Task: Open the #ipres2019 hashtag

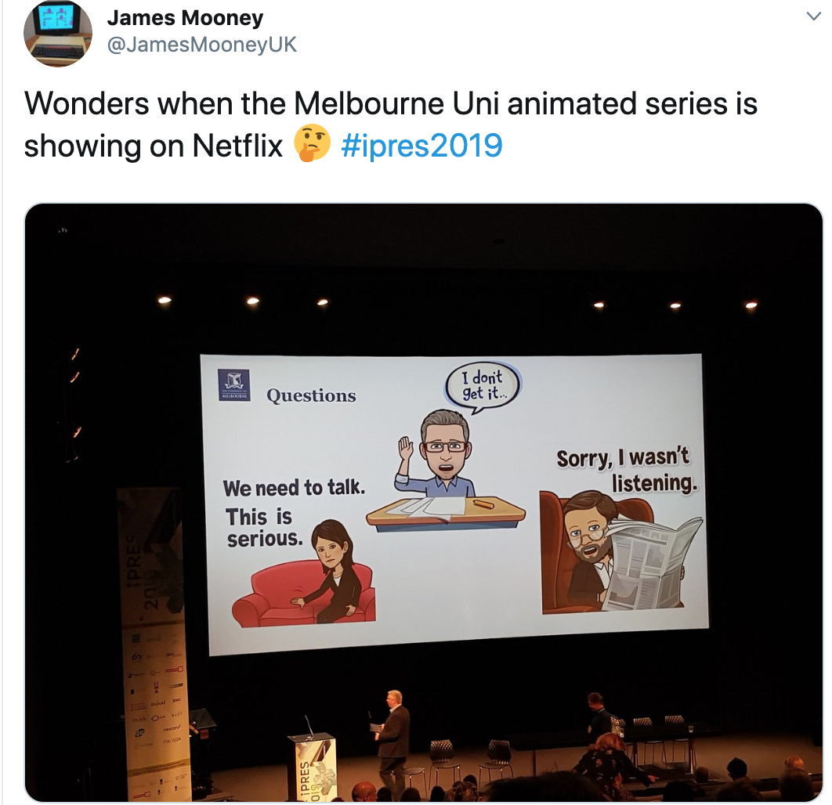Action: point(421,146)
